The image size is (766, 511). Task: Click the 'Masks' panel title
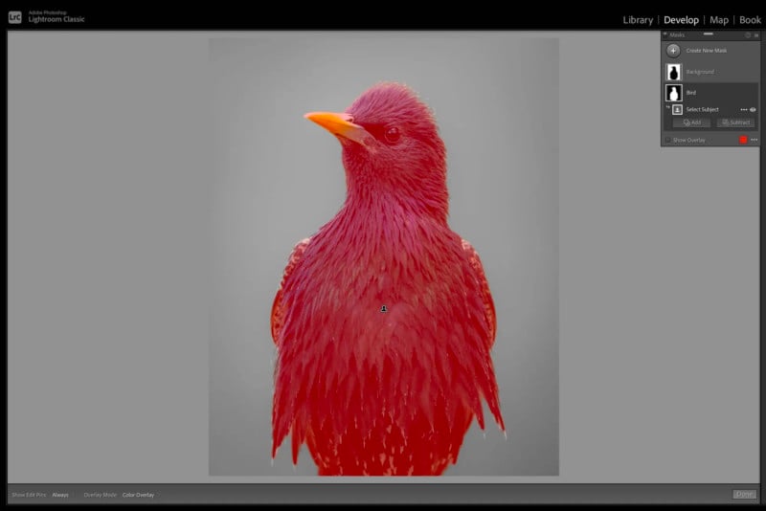677,35
